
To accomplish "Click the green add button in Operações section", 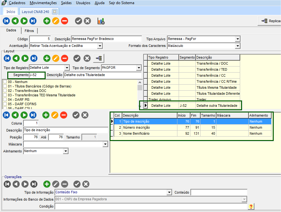I will [47, 184].
